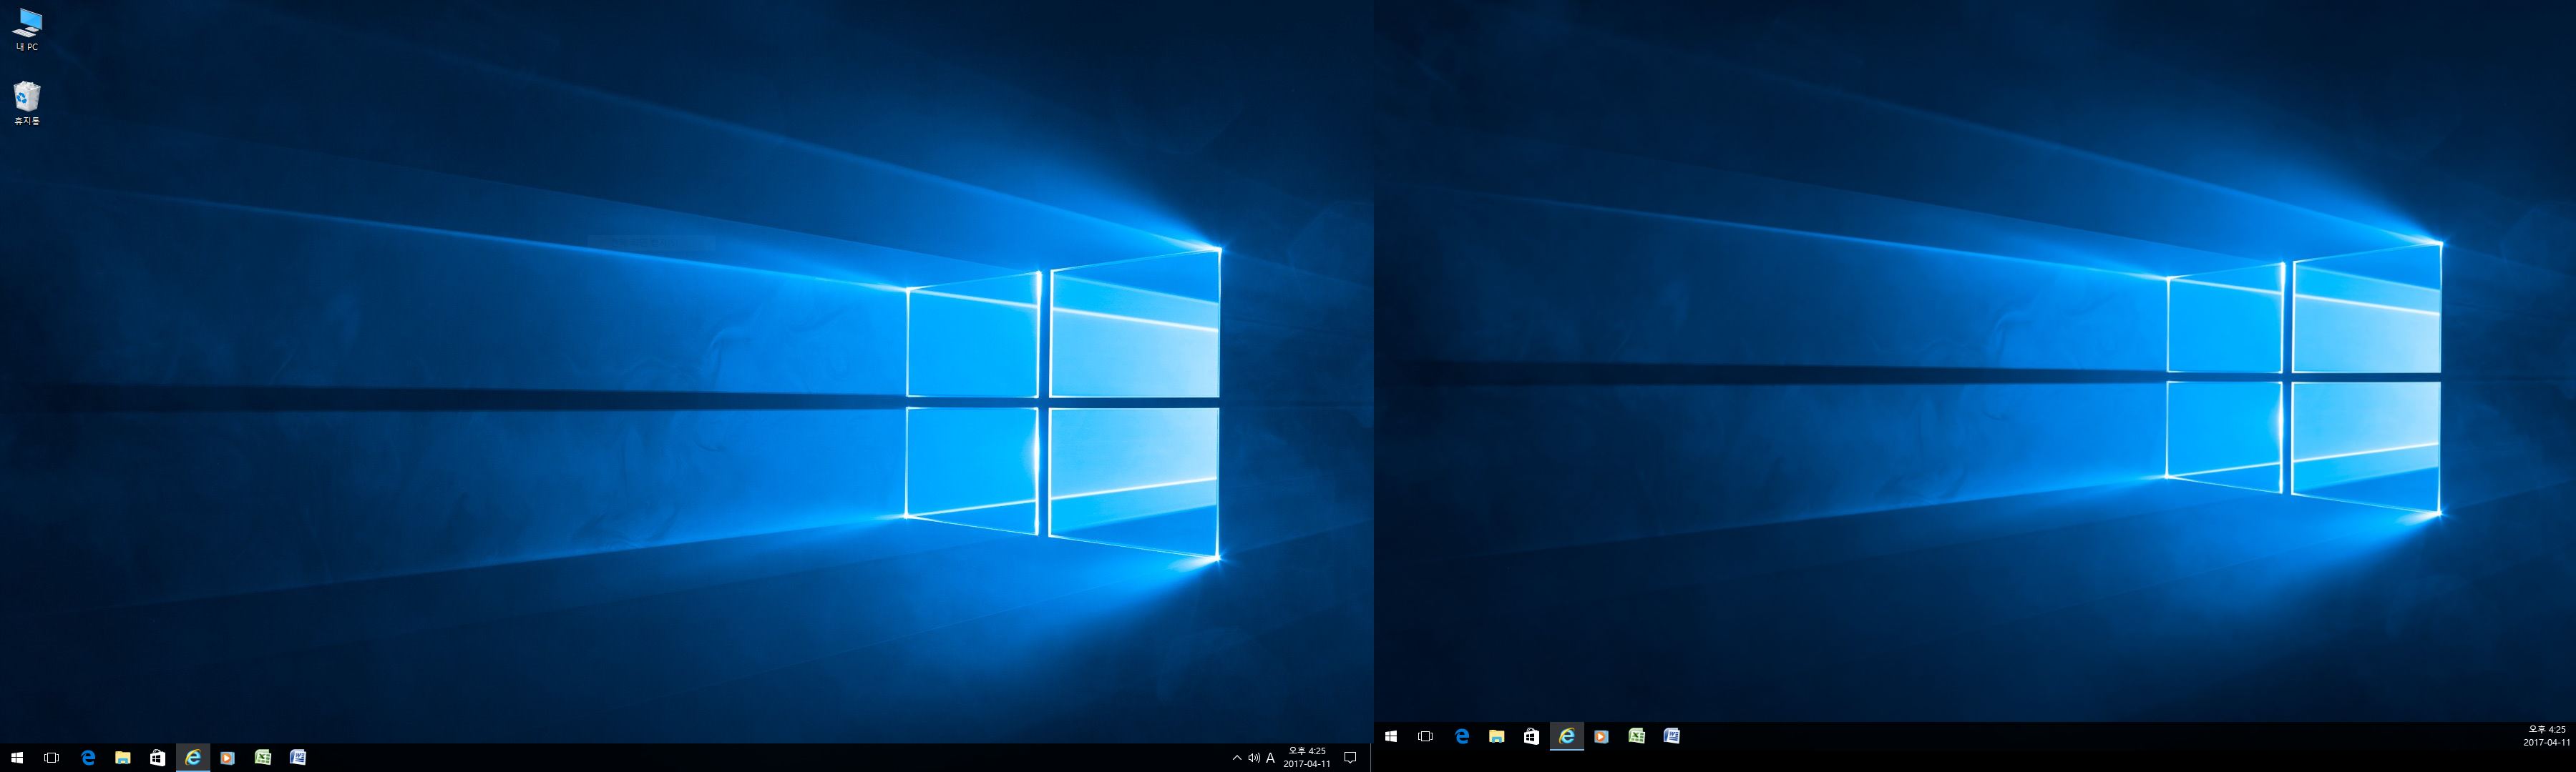This screenshot has height=772, width=2576.
Task: Open Task View on left monitor taskbar
Action: (x=52, y=758)
